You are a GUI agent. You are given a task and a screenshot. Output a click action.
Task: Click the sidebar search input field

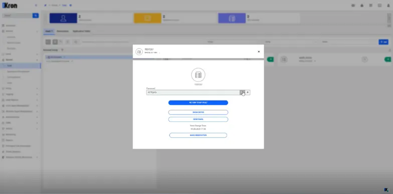(17, 15)
